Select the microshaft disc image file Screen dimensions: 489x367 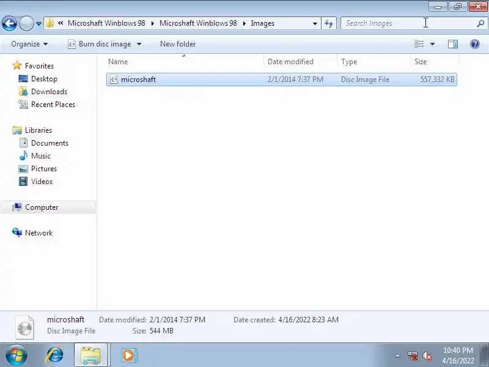coord(282,80)
